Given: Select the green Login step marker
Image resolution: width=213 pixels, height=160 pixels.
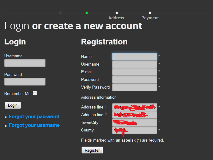Looking at the screenshot, I should tap(87, 13).
